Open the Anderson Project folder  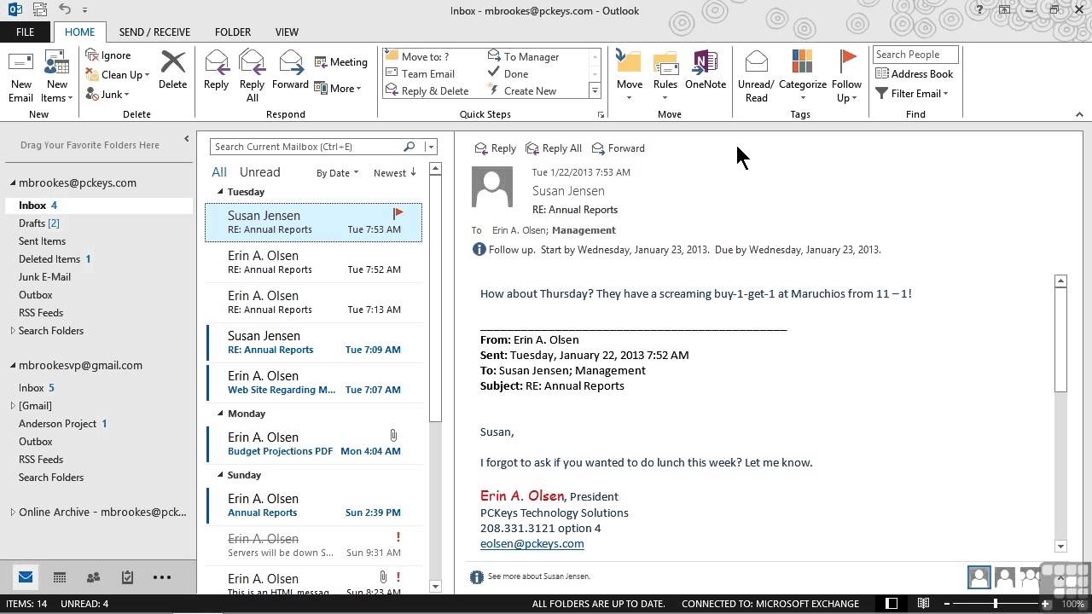(x=62, y=424)
